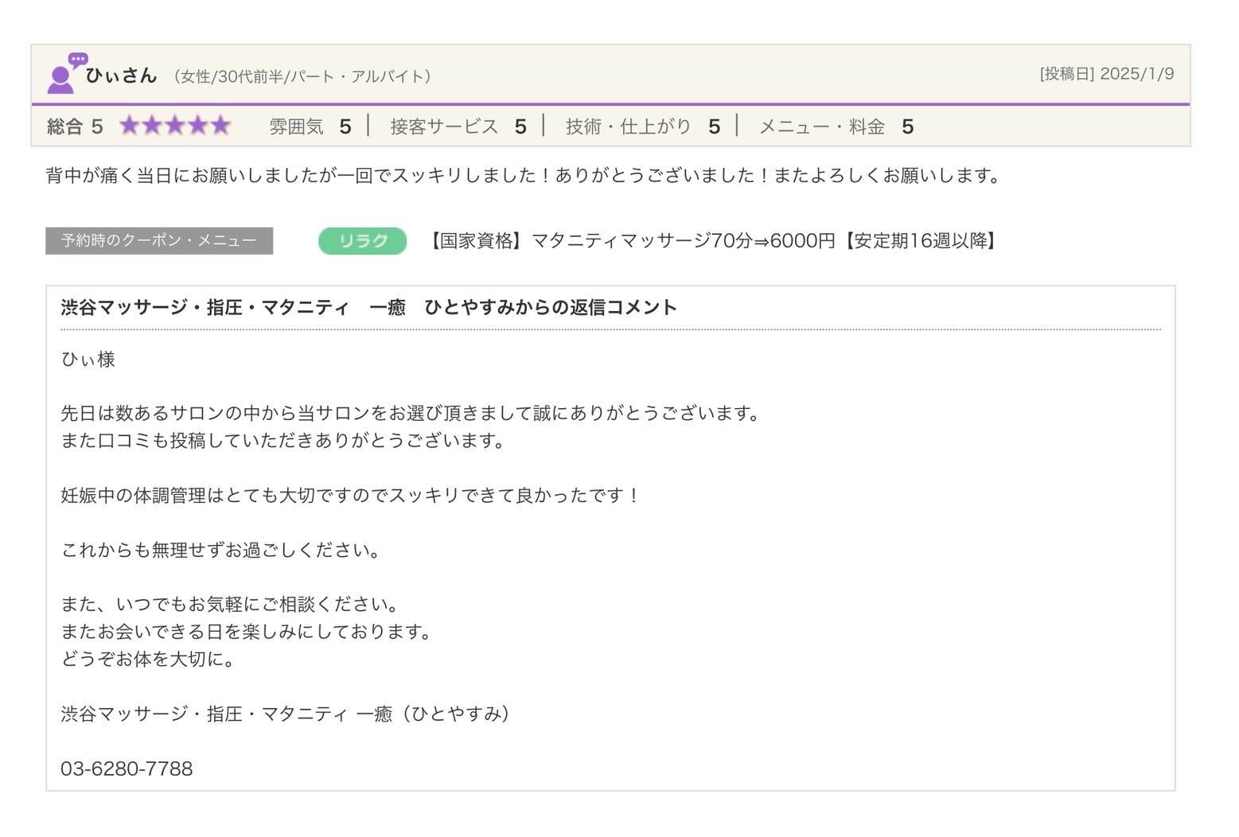This screenshot has height=837, width=1239.
Task: Click reviewer attributes 女性/30代前半/パート・アルバイト
Action: click(302, 76)
